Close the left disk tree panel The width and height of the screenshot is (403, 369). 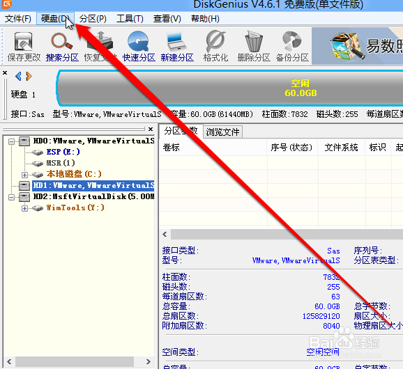point(151,129)
